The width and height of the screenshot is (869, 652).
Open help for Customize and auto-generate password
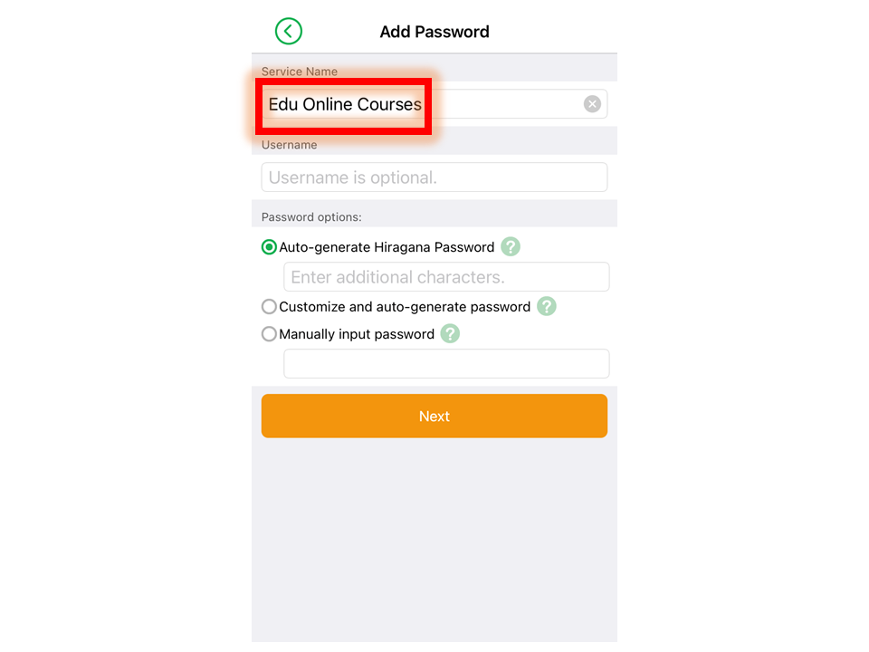click(x=546, y=306)
